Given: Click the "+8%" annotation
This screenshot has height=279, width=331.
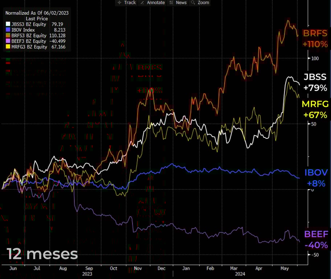Looking at the screenshot, I should pos(316,183).
